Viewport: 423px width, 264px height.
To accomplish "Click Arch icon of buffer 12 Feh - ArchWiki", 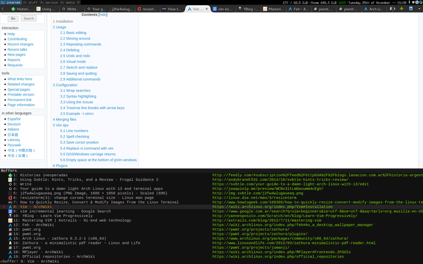I will pyautogui.click(x=10, y=225).
